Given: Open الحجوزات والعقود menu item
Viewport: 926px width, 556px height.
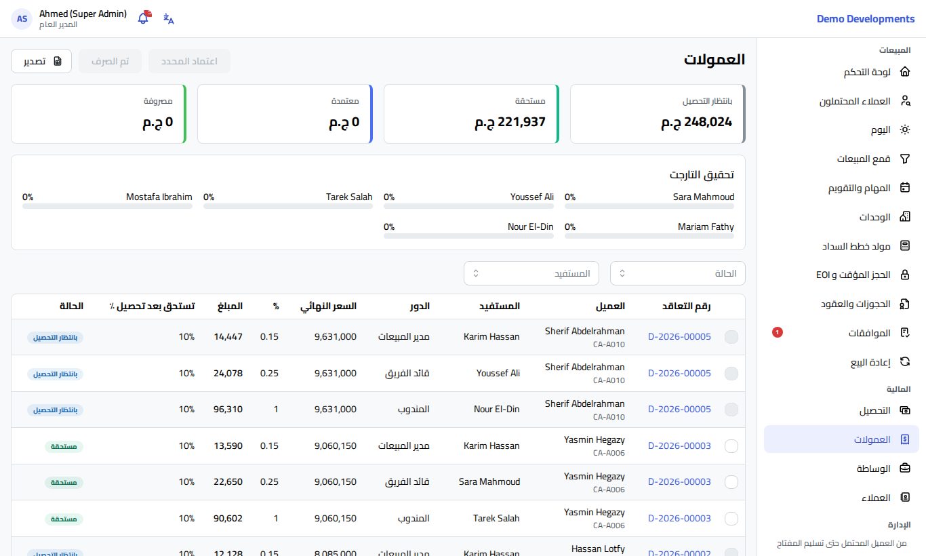Looking at the screenshot, I should pyautogui.click(x=841, y=304).
